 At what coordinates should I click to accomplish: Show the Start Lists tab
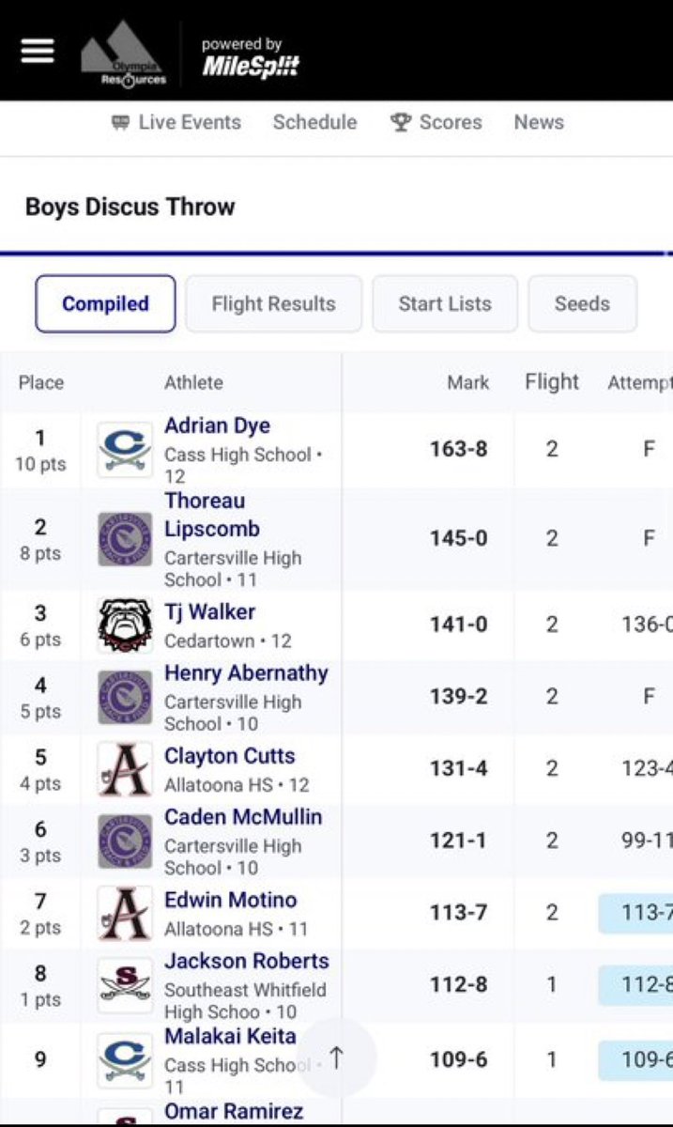[445, 303]
